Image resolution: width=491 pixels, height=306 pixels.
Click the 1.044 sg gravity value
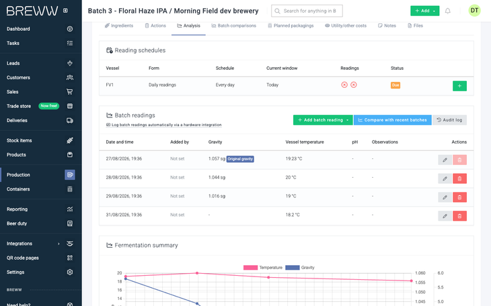pyautogui.click(x=217, y=177)
